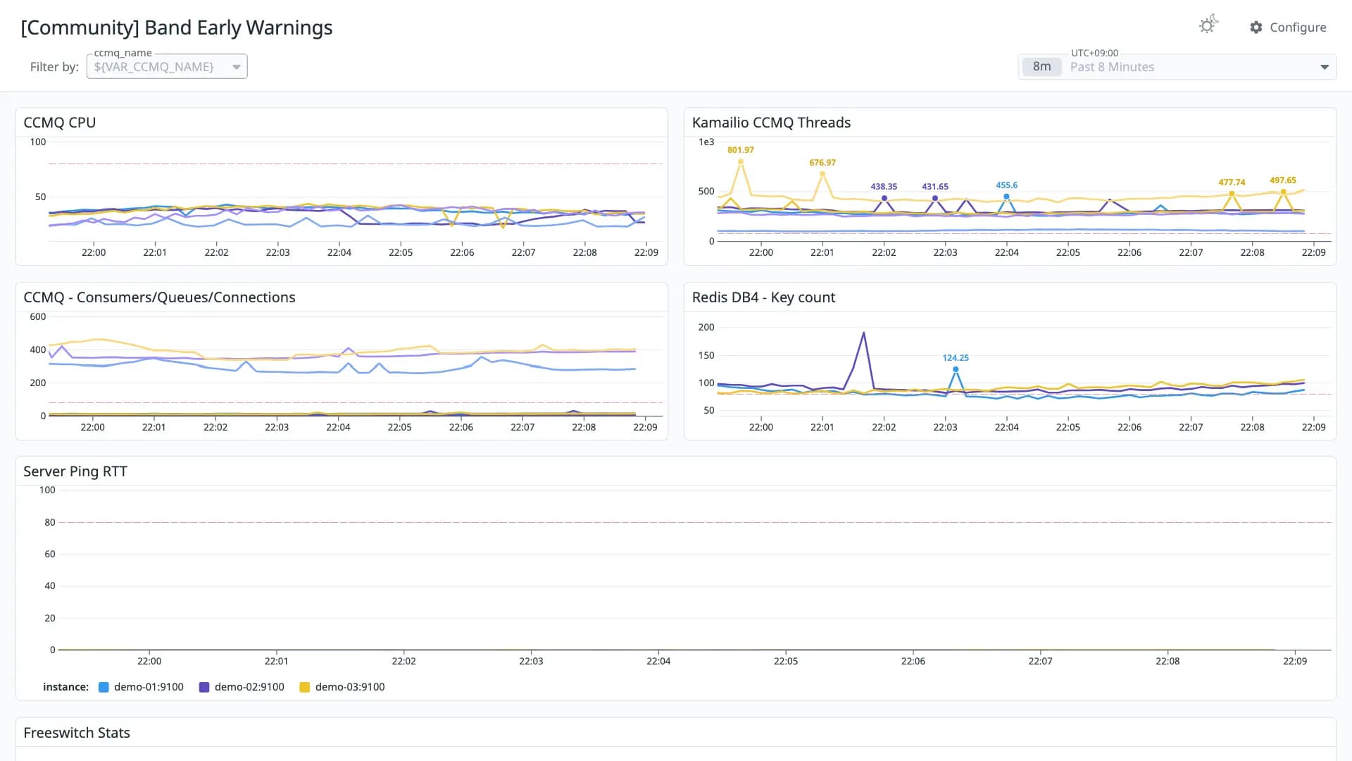This screenshot has width=1352, height=761.
Task: Open the Configure settings
Action: [x=1288, y=27]
